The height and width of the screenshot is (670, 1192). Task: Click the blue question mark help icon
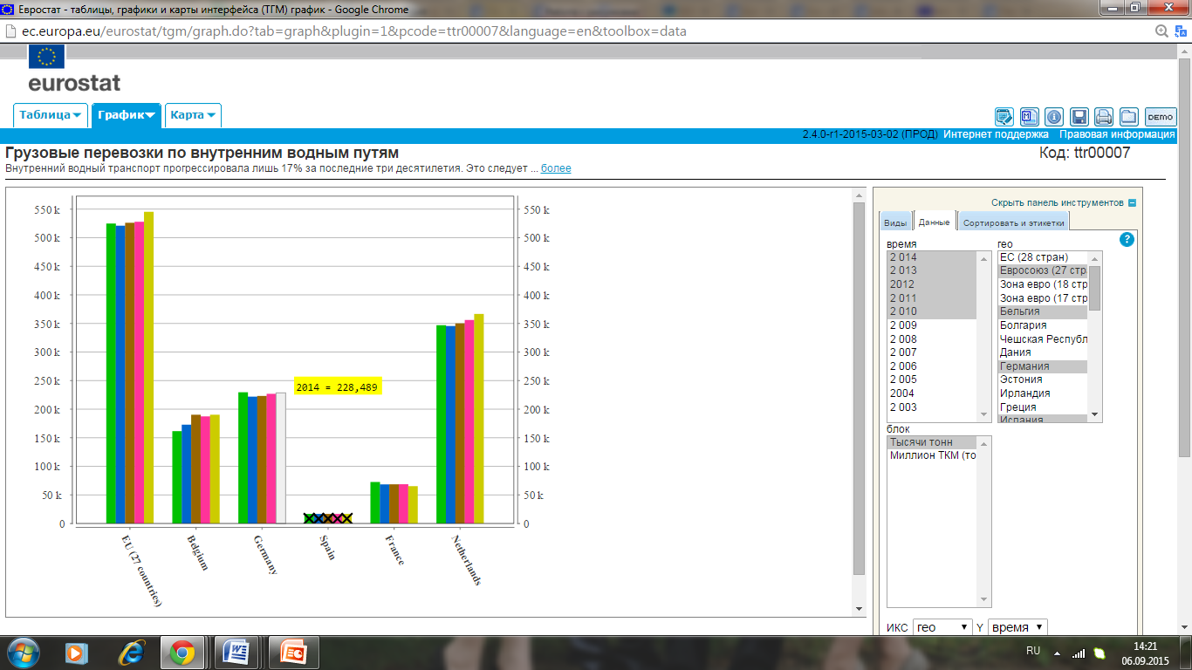(1127, 239)
